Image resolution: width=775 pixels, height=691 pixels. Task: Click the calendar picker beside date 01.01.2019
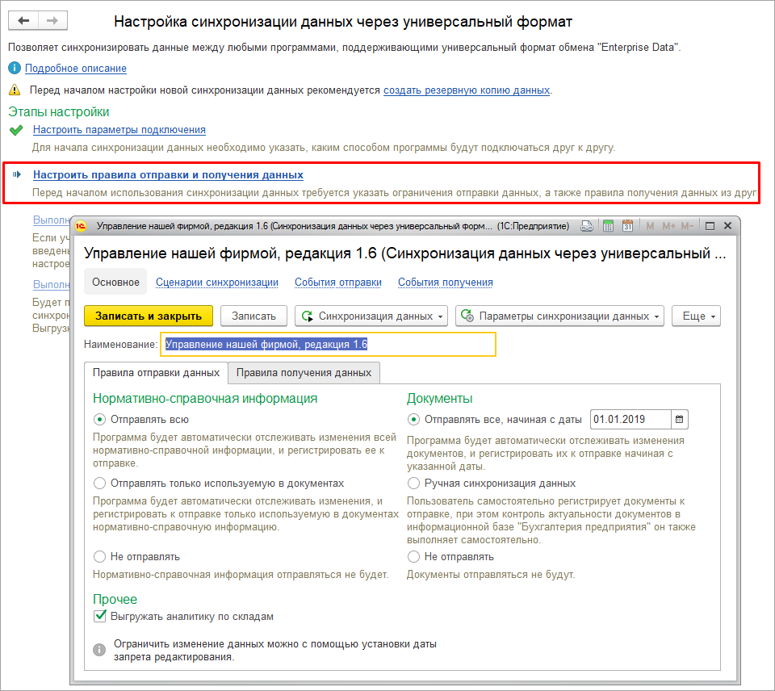point(680,419)
